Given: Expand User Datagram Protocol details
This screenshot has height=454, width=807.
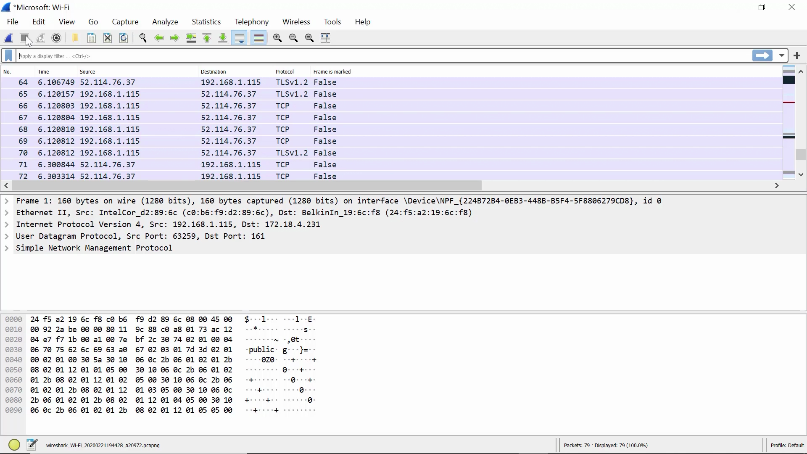Looking at the screenshot, I should click(7, 236).
